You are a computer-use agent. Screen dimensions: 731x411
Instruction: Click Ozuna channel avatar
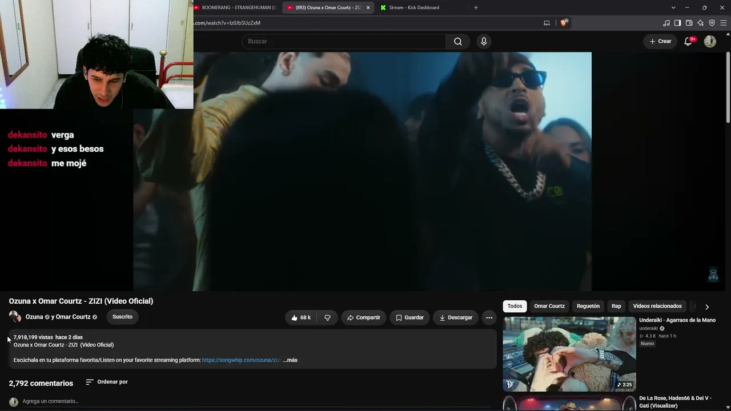coord(15,317)
